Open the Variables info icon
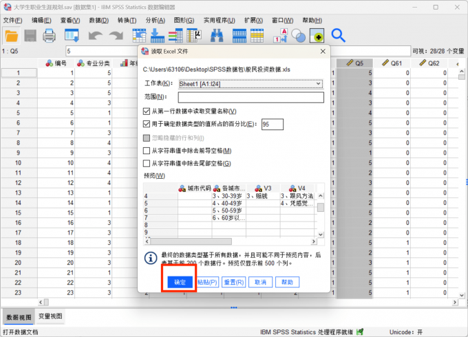 point(175,36)
